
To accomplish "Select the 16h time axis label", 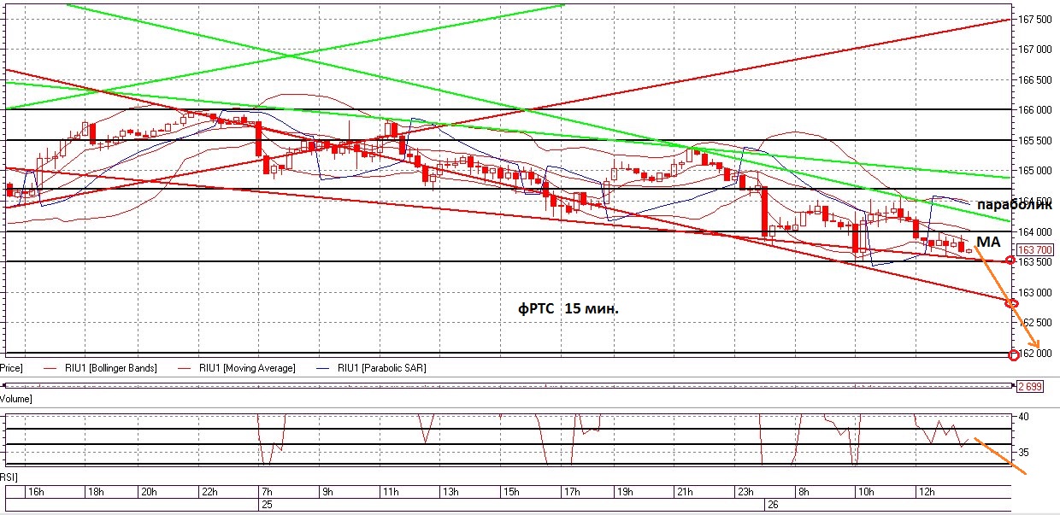I will coord(35,492).
